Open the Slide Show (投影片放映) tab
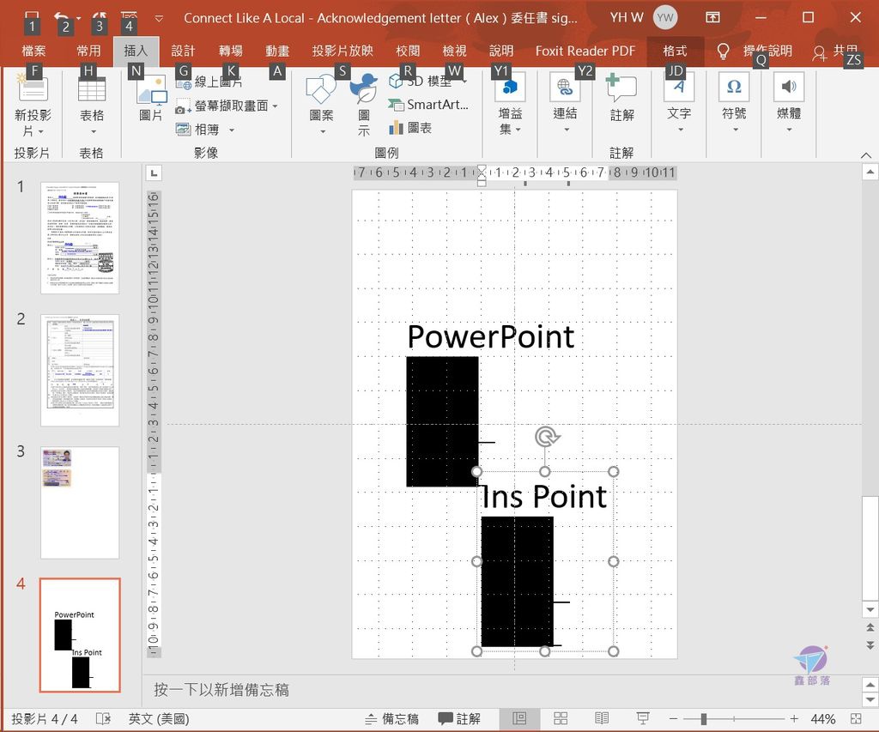This screenshot has width=879, height=732. (x=343, y=51)
